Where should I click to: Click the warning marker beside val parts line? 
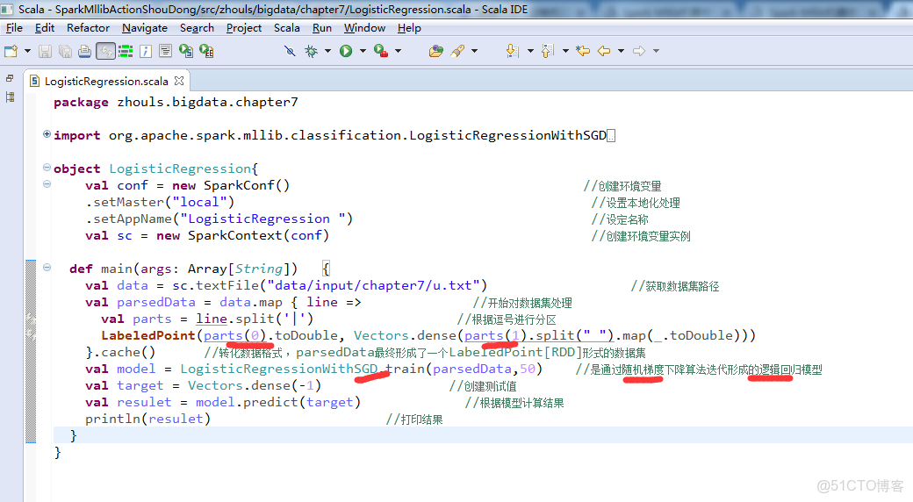(x=31, y=319)
